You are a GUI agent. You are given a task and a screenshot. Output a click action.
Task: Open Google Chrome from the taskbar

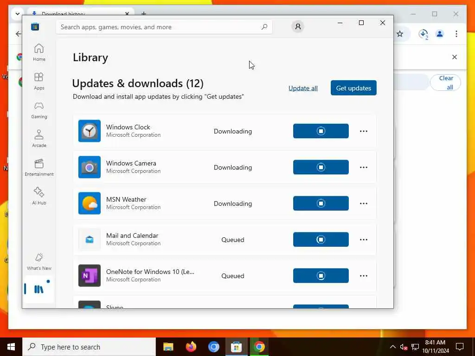(x=259, y=347)
